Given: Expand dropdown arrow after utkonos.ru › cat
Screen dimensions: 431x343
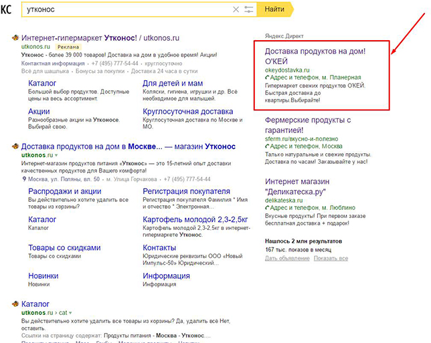Looking at the screenshot, I should point(70,313).
